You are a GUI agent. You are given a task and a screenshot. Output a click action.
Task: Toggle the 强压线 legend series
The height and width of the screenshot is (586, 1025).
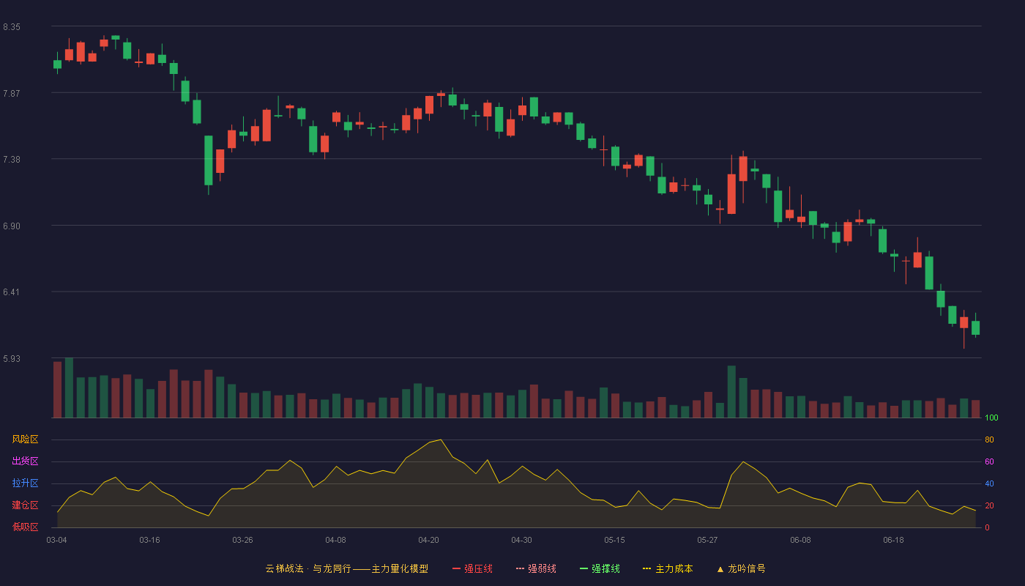click(x=472, y=568)
